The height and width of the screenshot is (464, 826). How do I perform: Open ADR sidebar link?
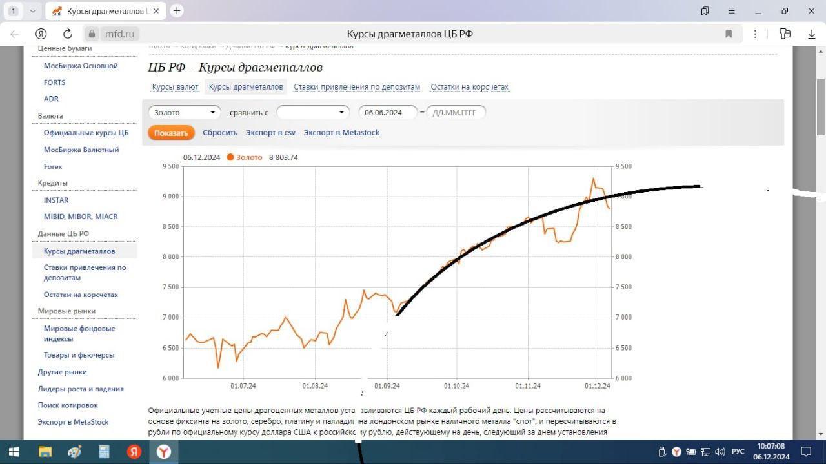click(x=51, y=99)
